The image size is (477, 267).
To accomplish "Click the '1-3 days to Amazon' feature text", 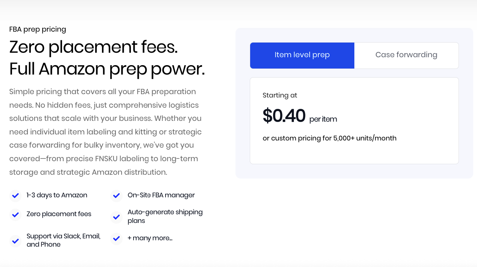I will pyautogui.click(x=57, y=195).
